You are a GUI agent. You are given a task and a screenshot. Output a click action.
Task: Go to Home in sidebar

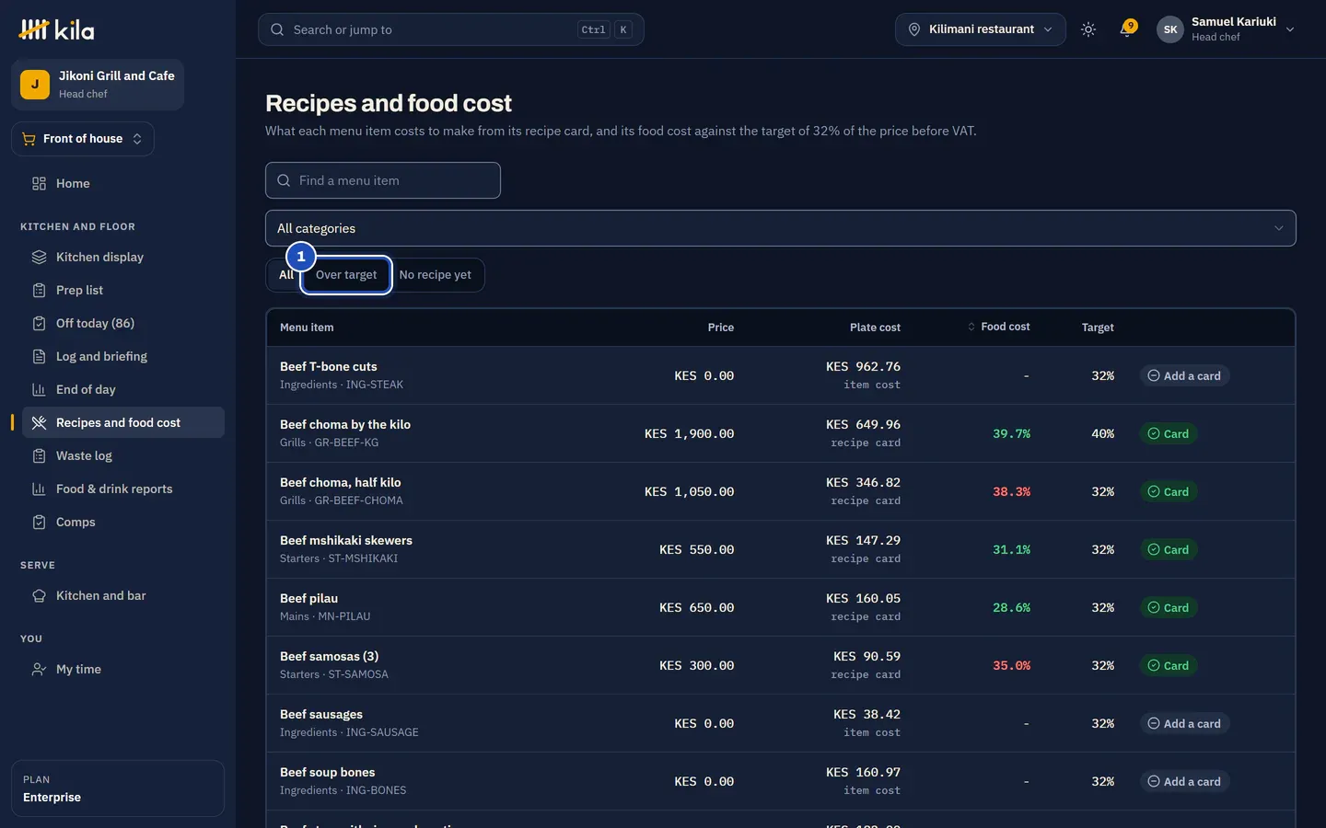[x=123, y=183]
